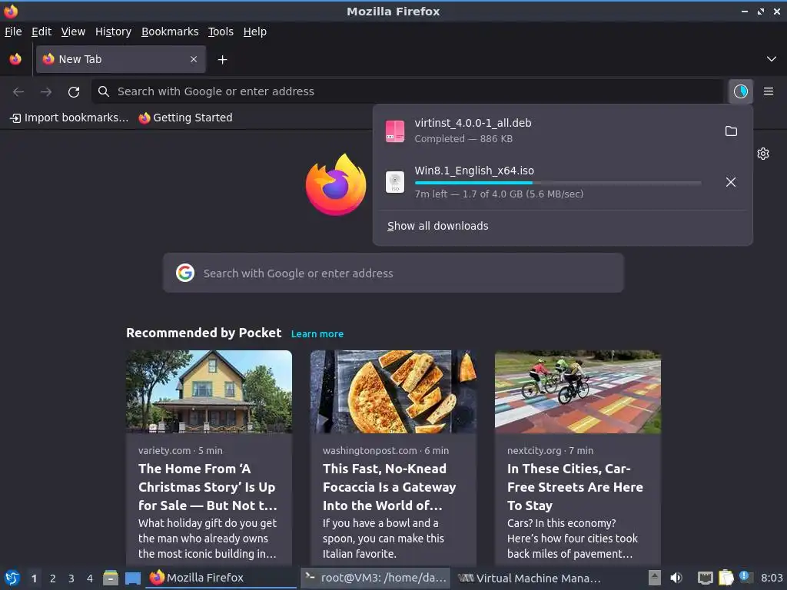Image resolution: width=787 pixels, height=590 pixels.
Task: Click the pink deb package file icon
Action: coord(394,131)
